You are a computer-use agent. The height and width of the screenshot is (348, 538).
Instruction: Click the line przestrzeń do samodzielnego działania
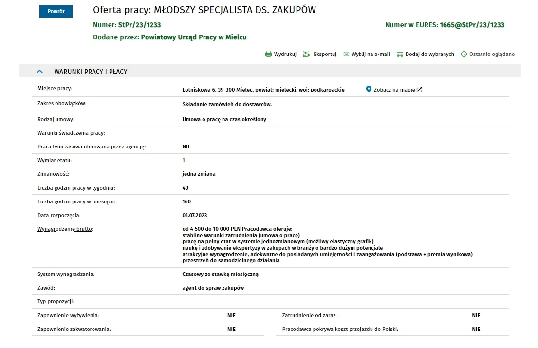point(231,260)
